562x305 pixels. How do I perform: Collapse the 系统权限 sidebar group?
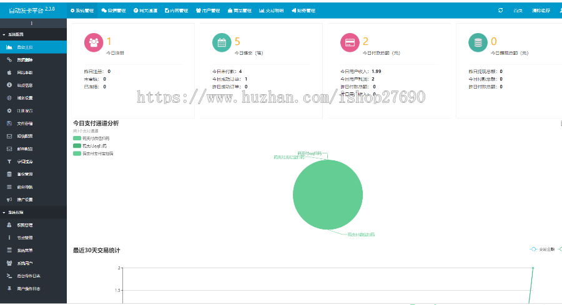click(x=33, y=212)
